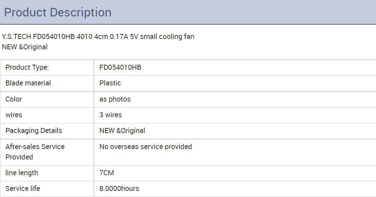Select the Blade material label cell

[x=47, y=83]
